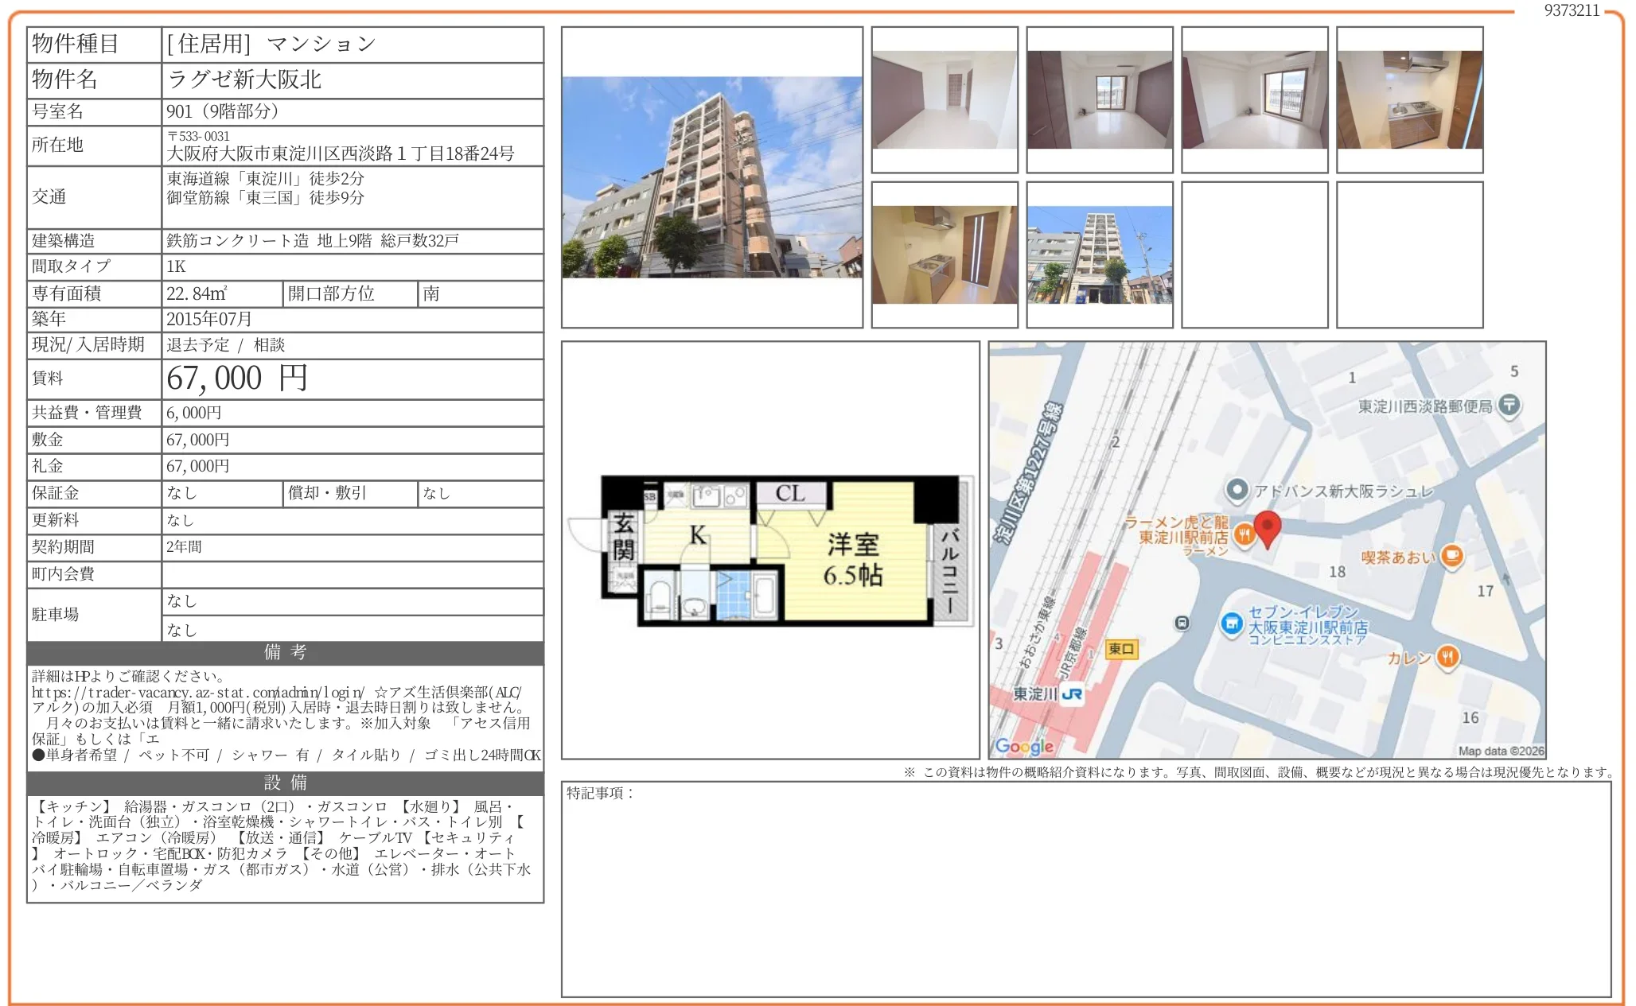Image resolution: width=1636 pixels, height=1006 pixels.
Task: Click the 喫茶あおい cafe marker icon
Action: (1452, 555)
